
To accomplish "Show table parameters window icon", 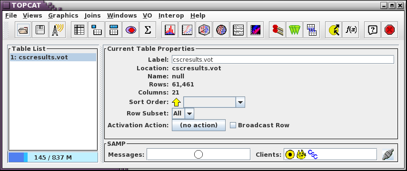I will (x=96, y=30).
